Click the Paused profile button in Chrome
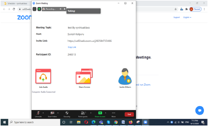 (195, 9)
